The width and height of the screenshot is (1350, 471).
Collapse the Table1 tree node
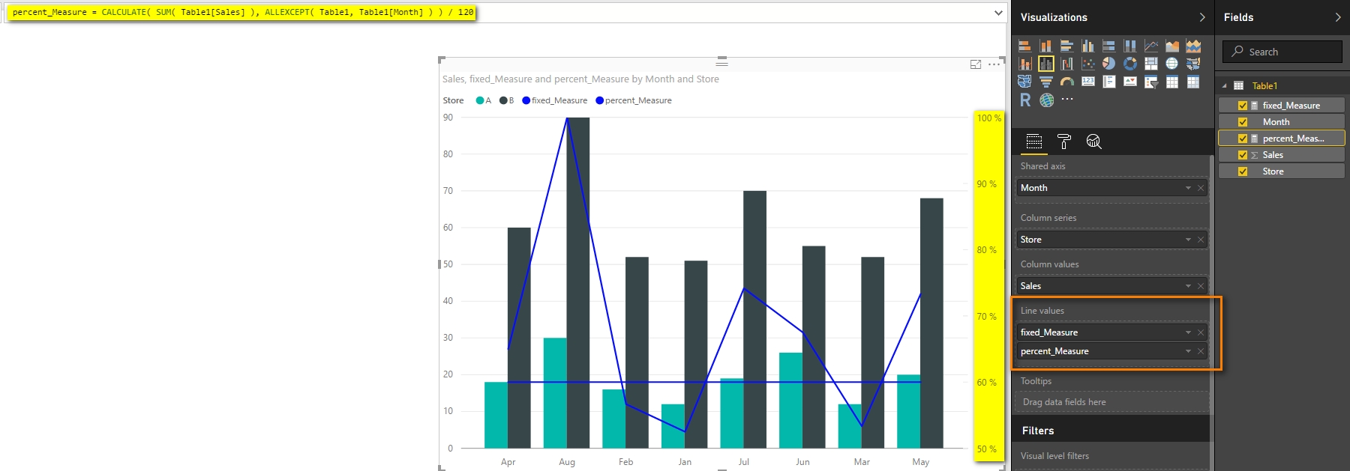[x=1224, y=86]
